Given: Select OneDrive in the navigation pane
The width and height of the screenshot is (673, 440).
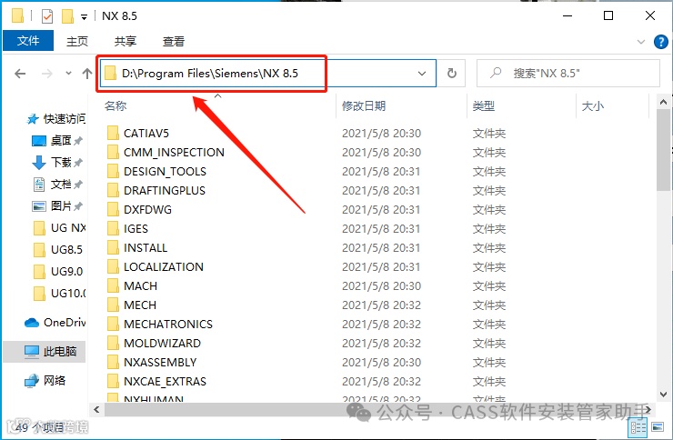Looking at the screenshot, I should point(55,323).
